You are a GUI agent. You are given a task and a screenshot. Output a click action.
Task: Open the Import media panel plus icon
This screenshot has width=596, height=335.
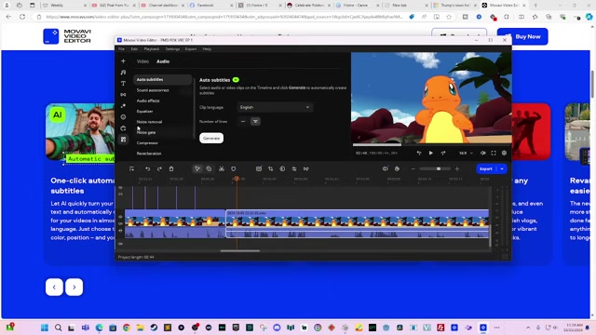(x=123, y=61)
